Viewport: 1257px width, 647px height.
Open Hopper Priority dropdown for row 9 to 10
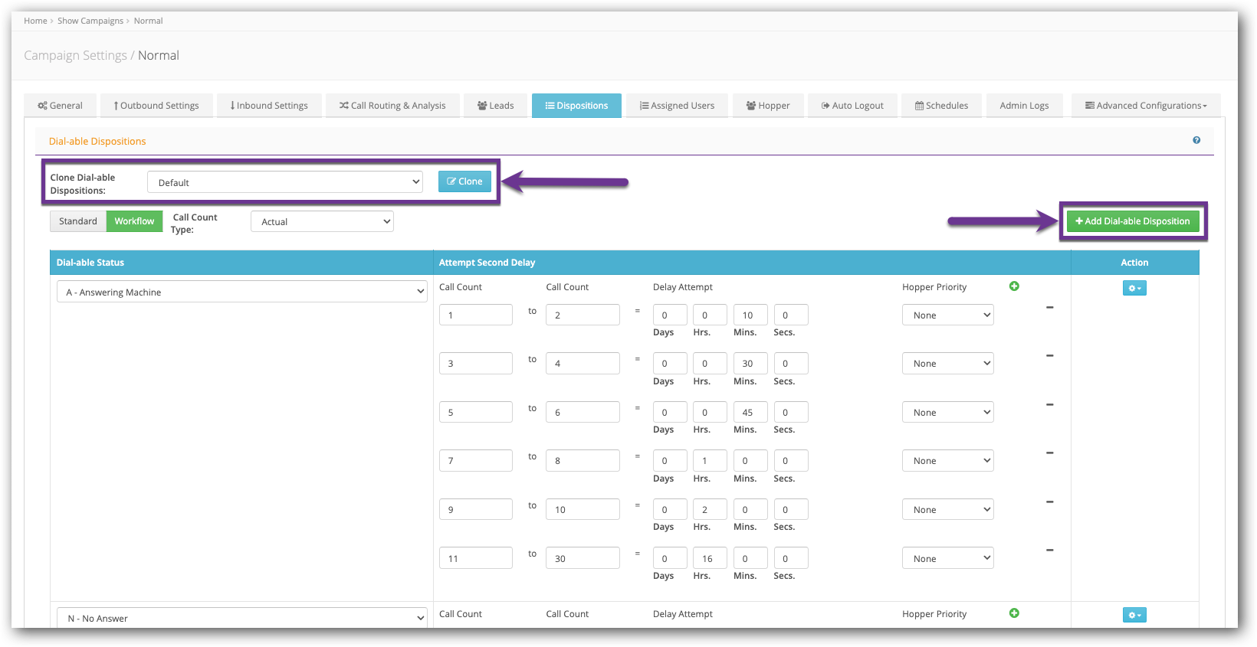[948, 510]
